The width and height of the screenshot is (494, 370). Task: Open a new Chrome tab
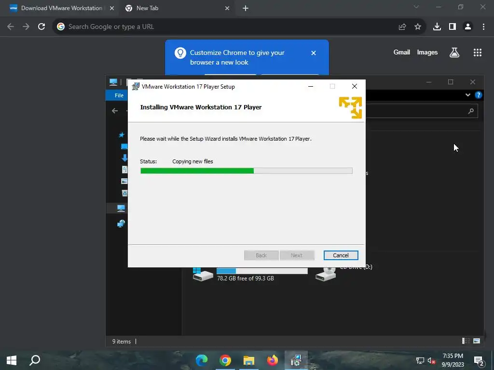click(x=246, y=8)
